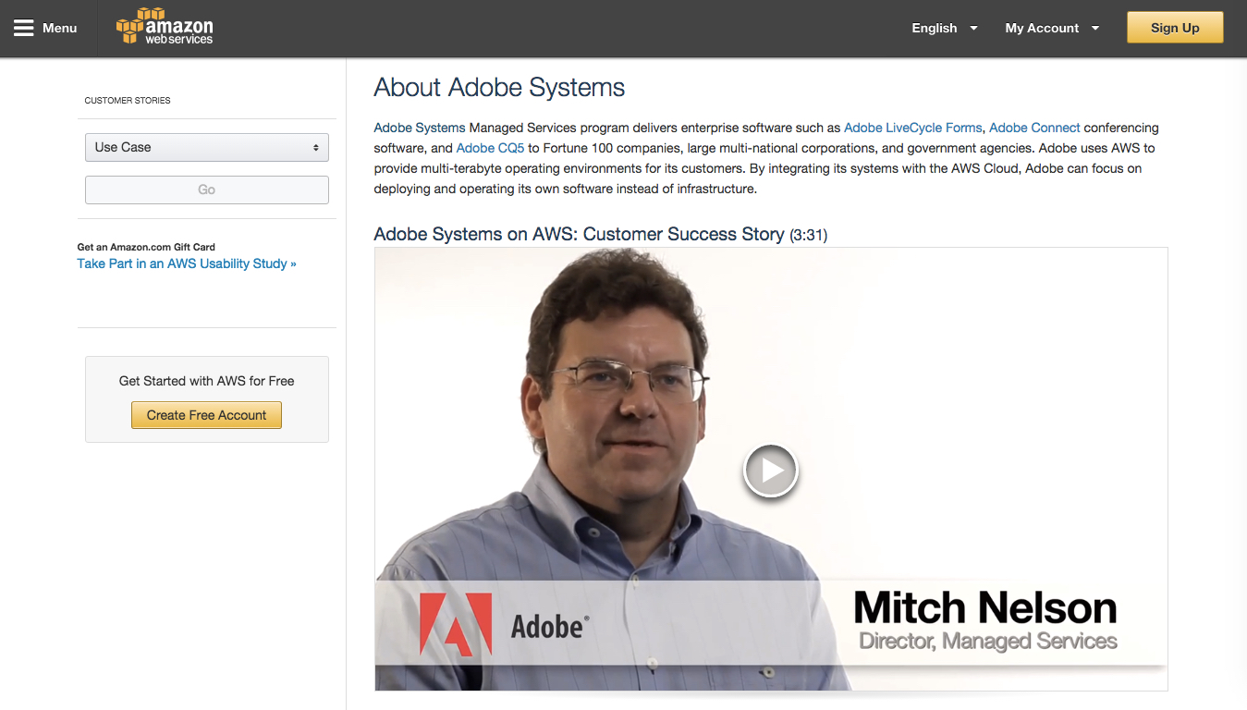This screenshot has width=1247, height=710.
Task: Click the red Adobe logo in video
Action: pyautogui.click(x=456, y=625)
